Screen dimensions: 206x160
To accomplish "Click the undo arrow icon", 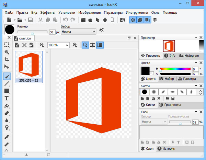I will point(66,20).
